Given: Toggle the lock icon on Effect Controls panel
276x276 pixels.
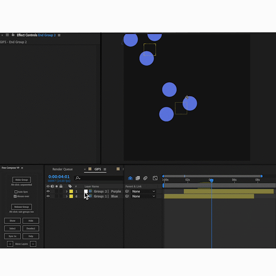Looking at the screenshot, I should point(13,35).
